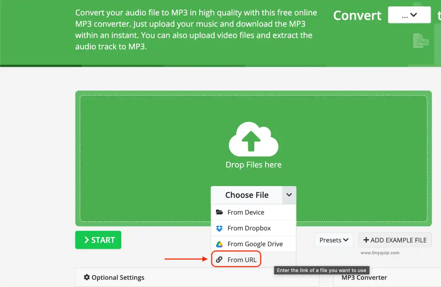The image size is (441, 287).
Task: Click the Choose File button
Action: (x=247, y=195)
